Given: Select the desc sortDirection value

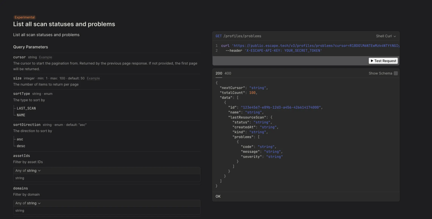Looking at the screenshot, I should coord(21,146).
